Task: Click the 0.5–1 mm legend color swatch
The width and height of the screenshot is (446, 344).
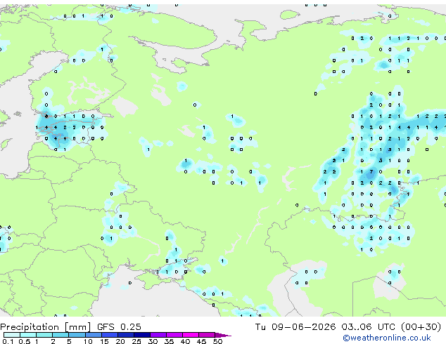Action: pos(28,335)
